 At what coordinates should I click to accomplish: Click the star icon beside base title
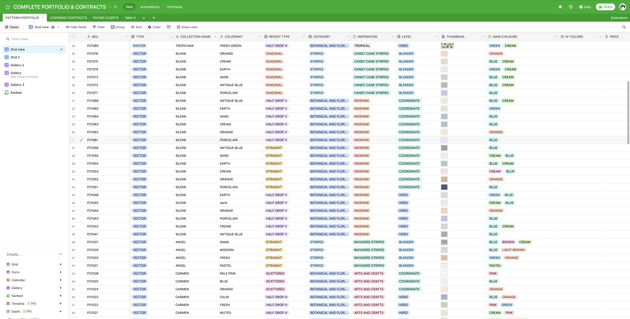coord(7,7)
